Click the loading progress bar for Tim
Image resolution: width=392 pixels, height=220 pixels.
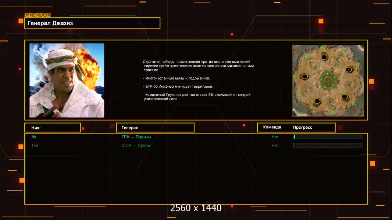[328, 146]
